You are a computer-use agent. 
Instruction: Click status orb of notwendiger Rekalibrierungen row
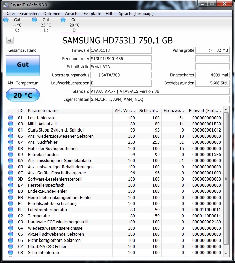(x=11, y=167)
